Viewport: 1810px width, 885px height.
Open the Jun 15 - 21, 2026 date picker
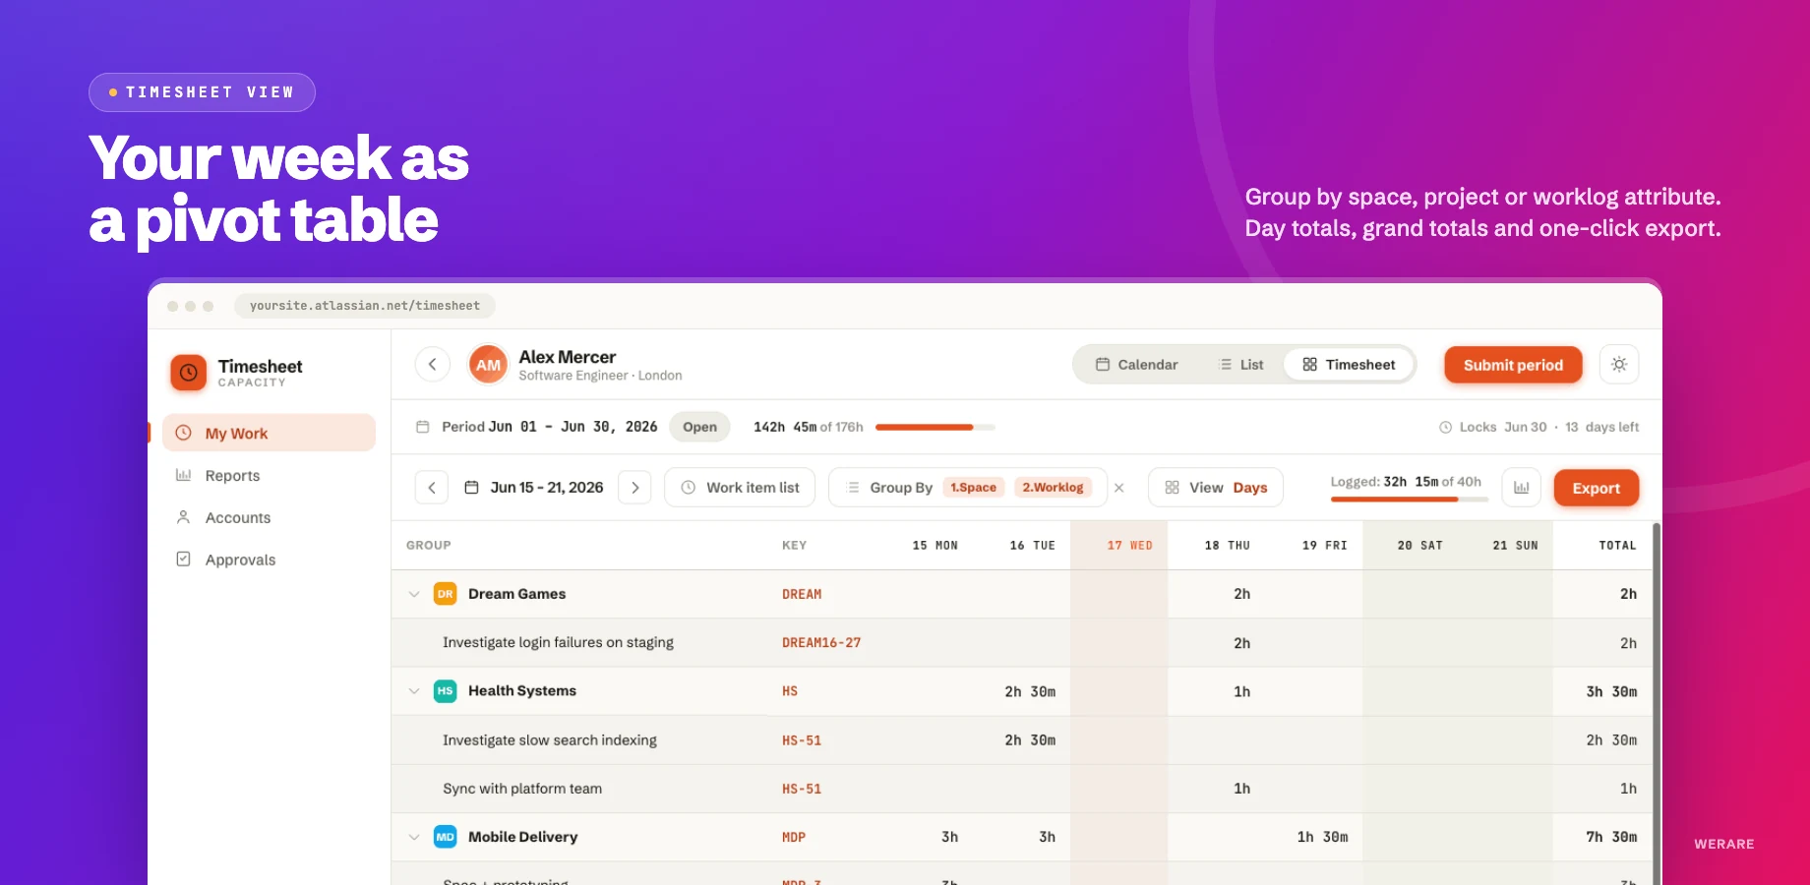(533, 487)
